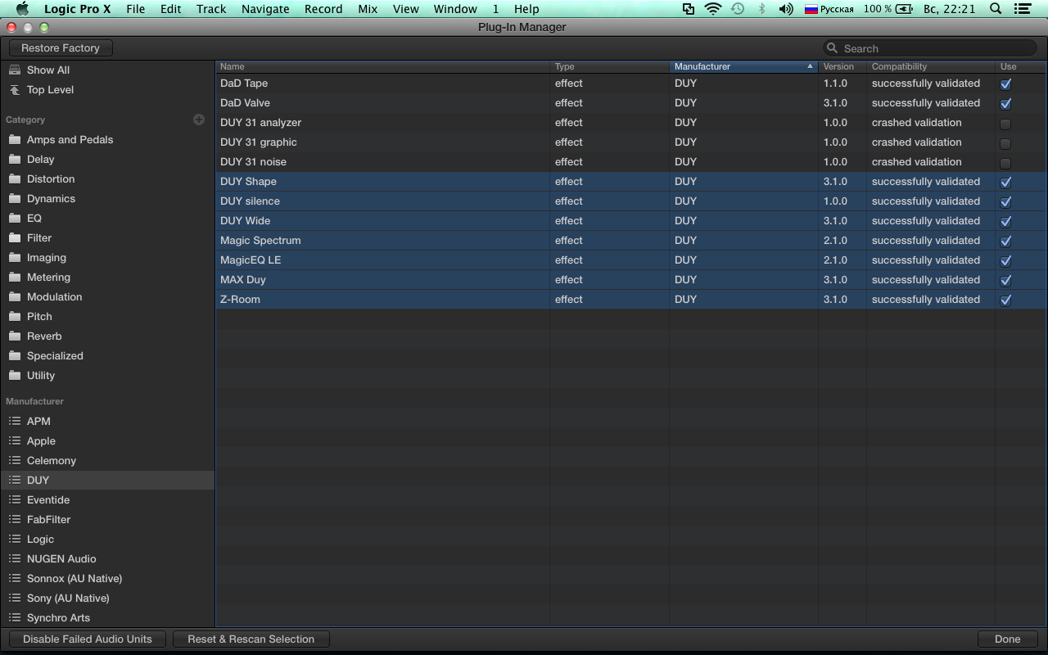This screenshot has height=655, width=1048.
Task: Select the MagicEQ LE plug-in name
Action: pyautogui.click(x=251, y=260)
